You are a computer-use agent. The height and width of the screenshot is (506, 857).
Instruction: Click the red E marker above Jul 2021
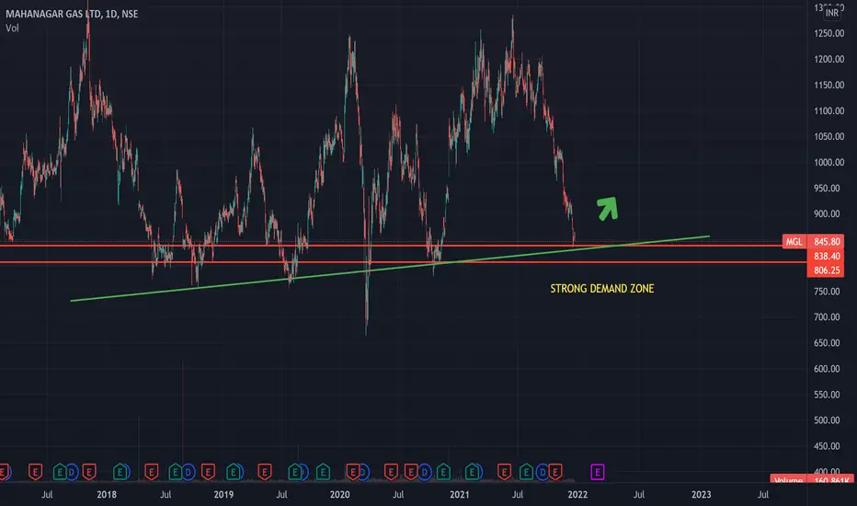(x=504, y=472)
